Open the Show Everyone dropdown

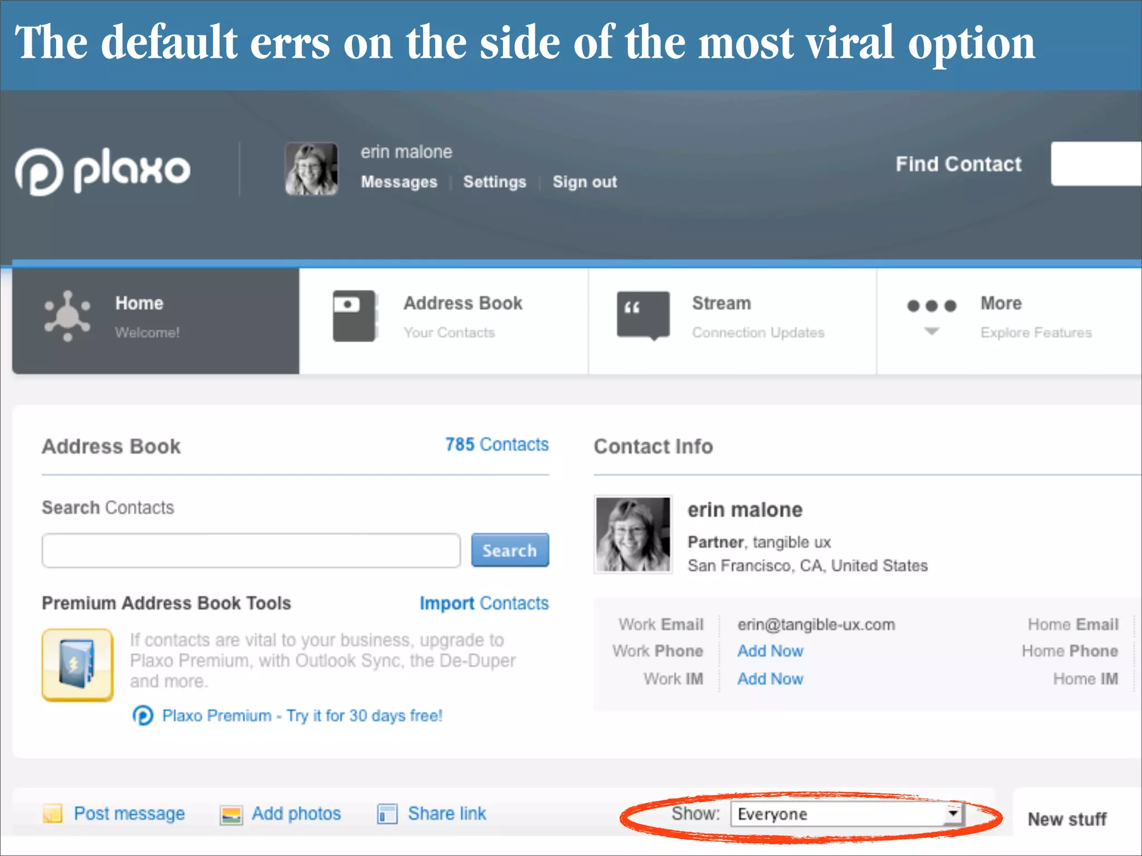coord(847,814)
